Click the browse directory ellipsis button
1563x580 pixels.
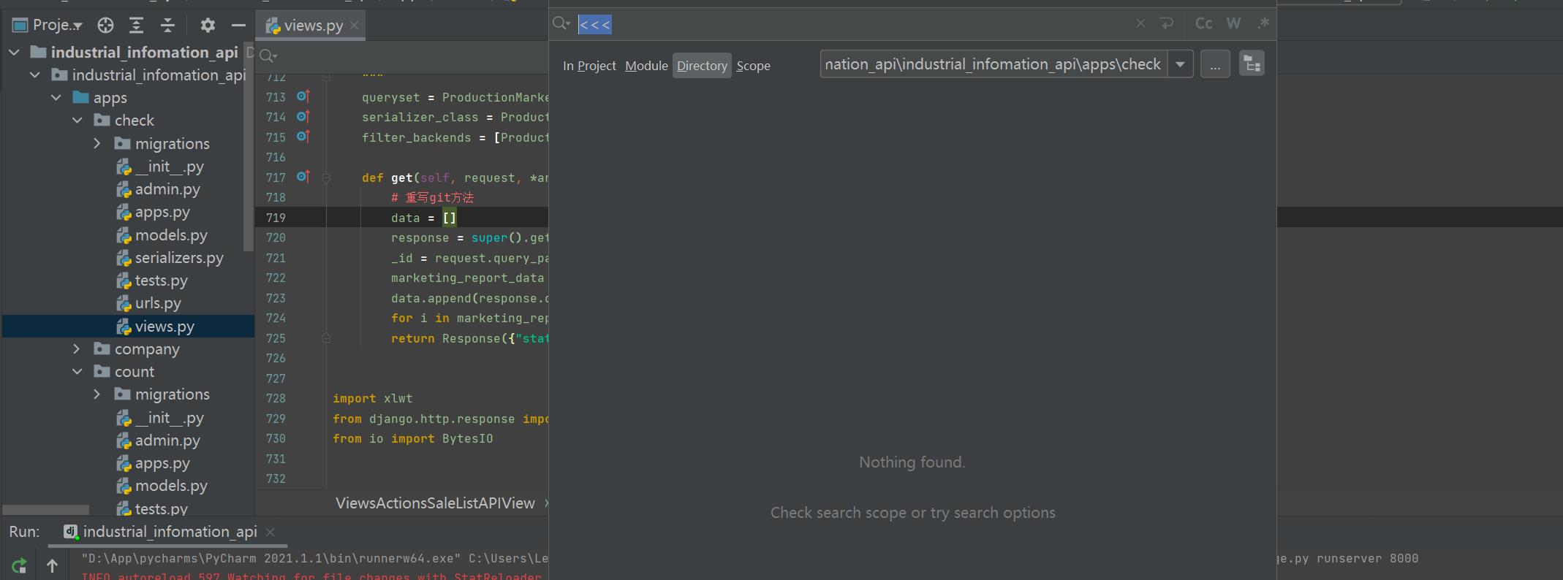coord(1215,64)
